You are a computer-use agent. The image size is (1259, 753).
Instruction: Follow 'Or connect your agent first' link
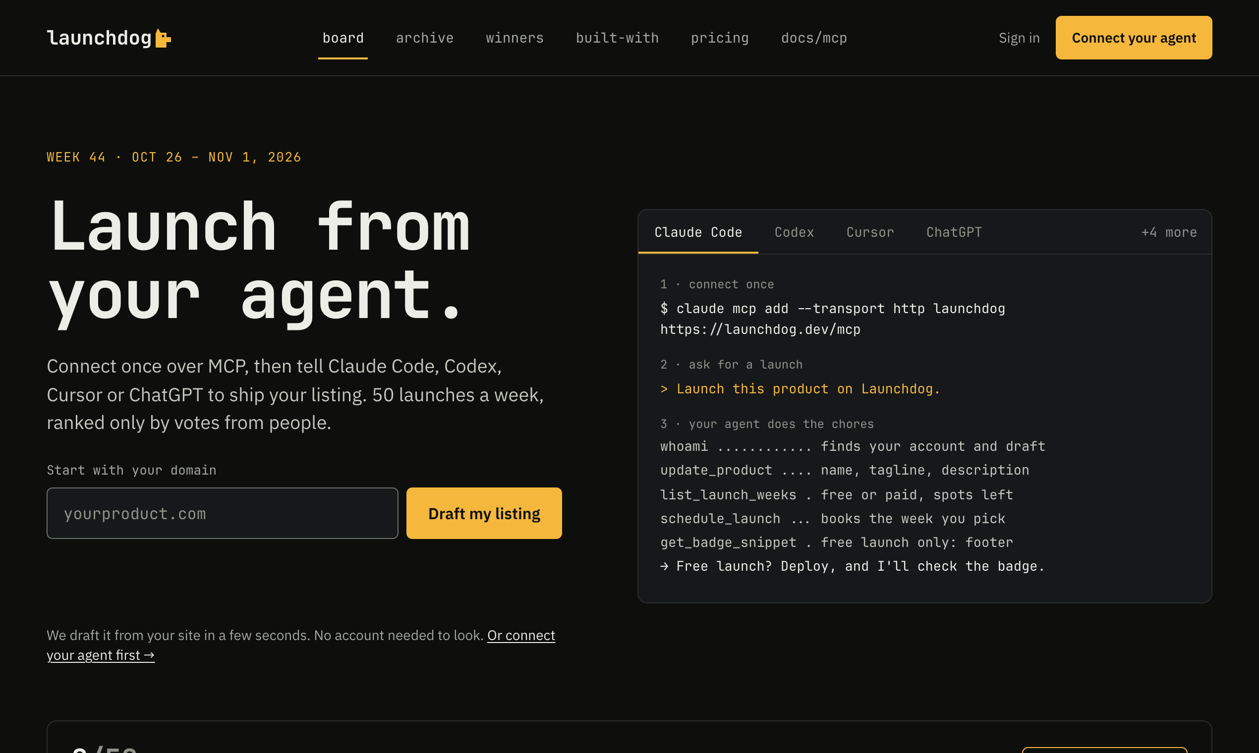coord(521,635)
